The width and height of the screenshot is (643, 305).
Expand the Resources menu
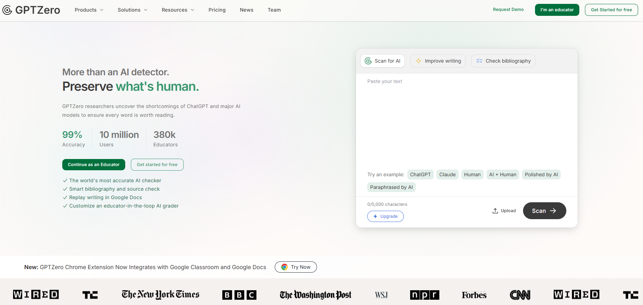(x=178, y=10)
